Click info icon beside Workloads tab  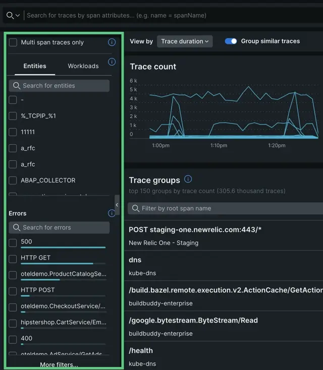112,62
